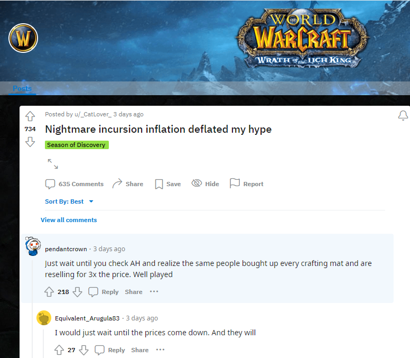Downvote pendantcrown's comment
The height and width of the screenshot is (358, 410).
[x=77, y=292]
